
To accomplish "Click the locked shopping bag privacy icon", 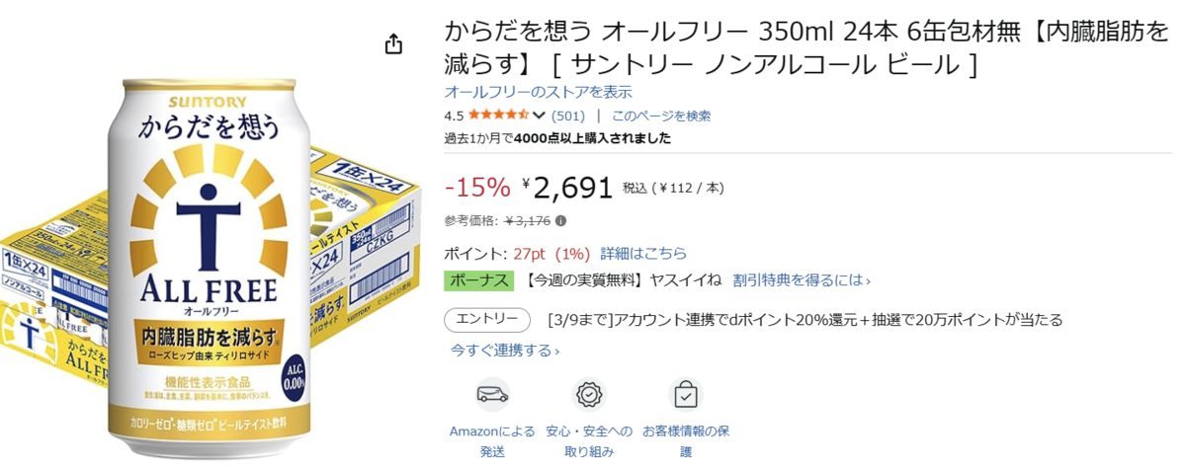I will pos(685,395).
